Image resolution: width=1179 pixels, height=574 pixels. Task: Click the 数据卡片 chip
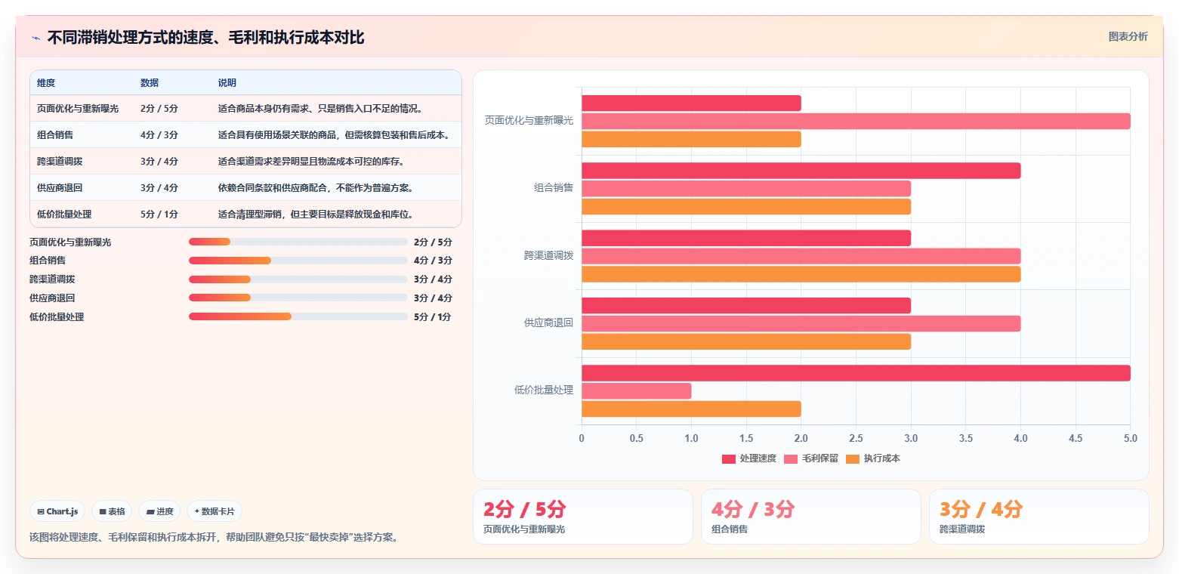[215, 511]
